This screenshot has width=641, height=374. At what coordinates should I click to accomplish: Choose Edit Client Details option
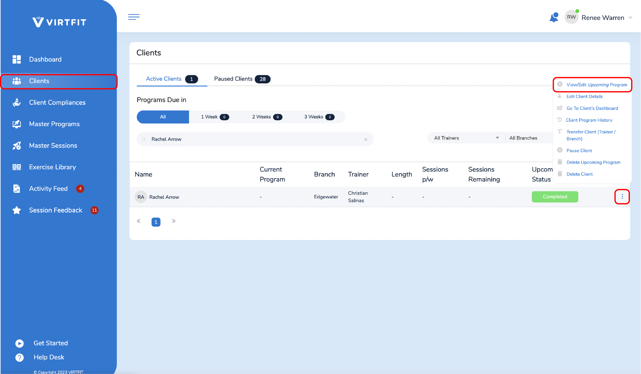tap(584, 97)
